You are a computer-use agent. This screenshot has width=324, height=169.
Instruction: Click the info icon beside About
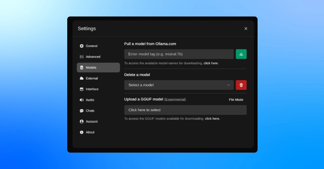click(82, 132)
